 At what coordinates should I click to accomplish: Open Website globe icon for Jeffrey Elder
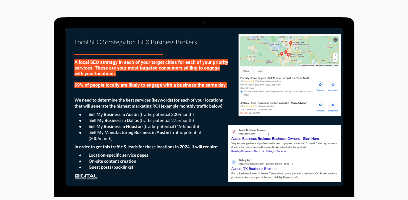320,105
